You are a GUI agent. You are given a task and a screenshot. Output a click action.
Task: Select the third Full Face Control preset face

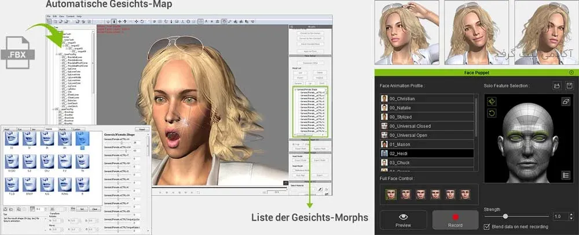420,194
